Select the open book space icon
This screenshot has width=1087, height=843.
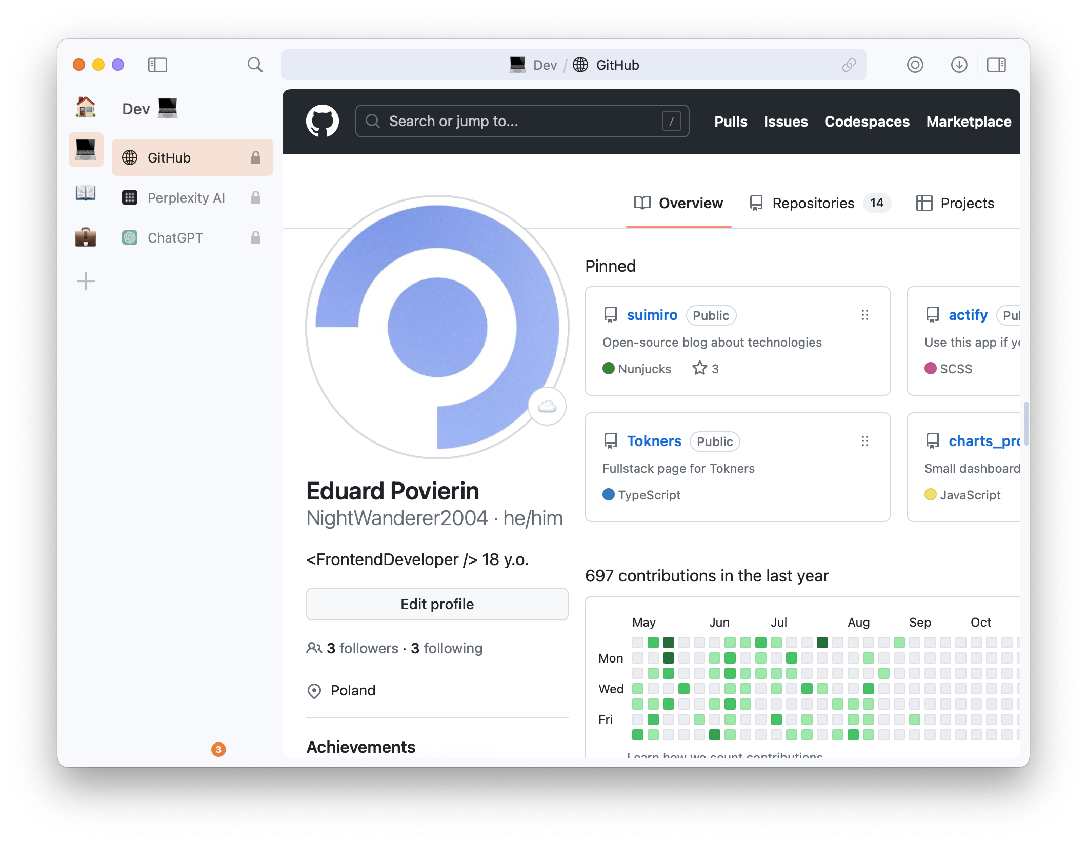[x=86, y=194]
